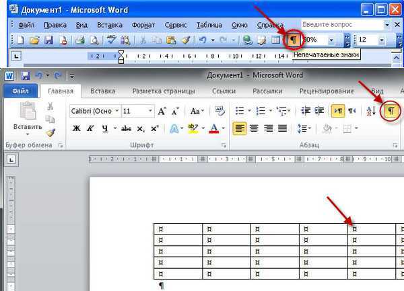
Task: Click Open folder icon in Word 2003 toolbar
Action: click(x=34, y=40)
